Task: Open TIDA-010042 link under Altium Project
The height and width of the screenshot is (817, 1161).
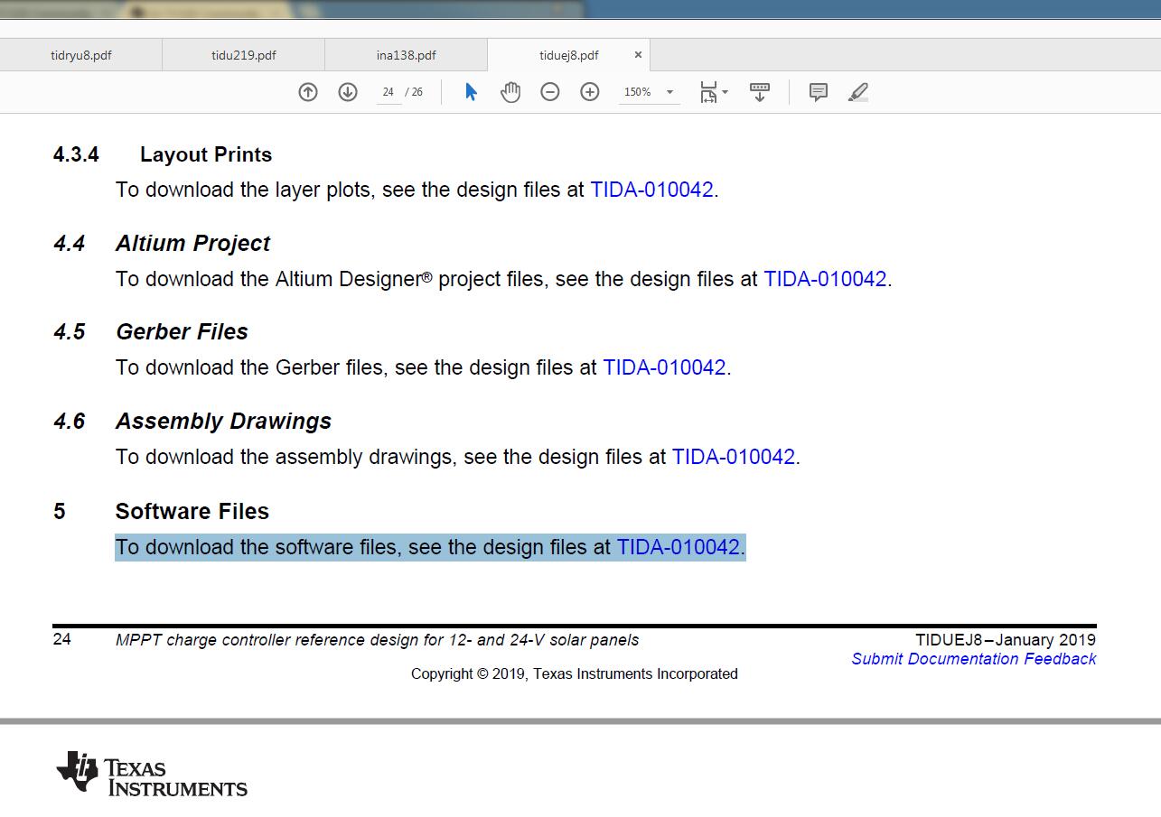Action: click(826, 279)
